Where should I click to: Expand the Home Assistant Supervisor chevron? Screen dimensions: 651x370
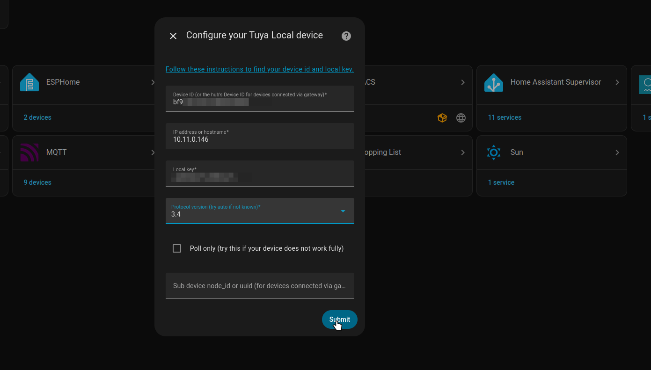pyautogui.click(x=617, y=82)
